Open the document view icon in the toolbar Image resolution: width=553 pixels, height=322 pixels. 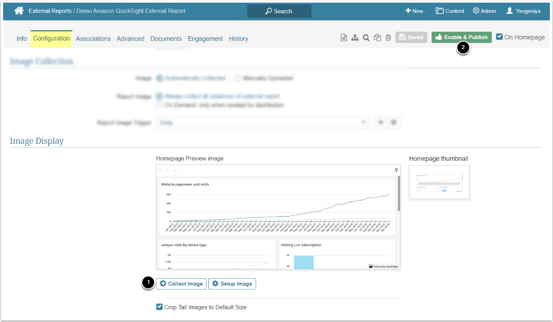pyautogui.click(x=344, y=38)
